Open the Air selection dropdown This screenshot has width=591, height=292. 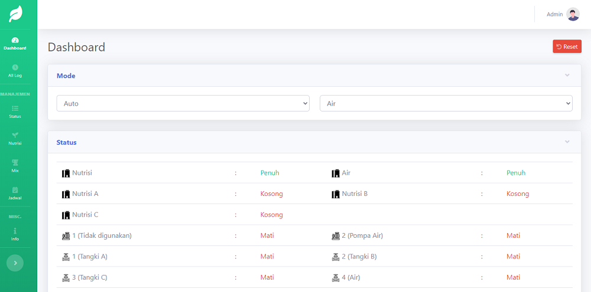pyautogui.click(x=446, y=103)
